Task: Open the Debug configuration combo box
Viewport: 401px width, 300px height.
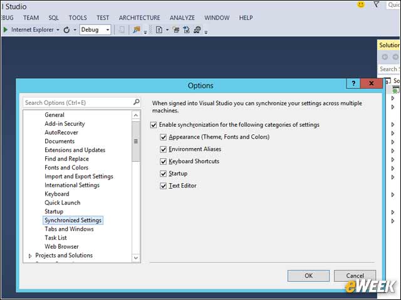Action: 95,30
